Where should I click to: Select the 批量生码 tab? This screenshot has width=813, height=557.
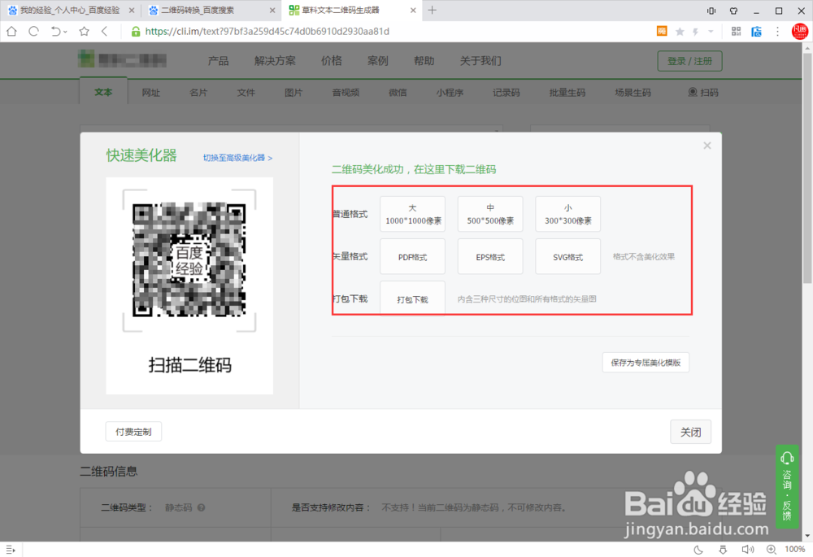567,93
